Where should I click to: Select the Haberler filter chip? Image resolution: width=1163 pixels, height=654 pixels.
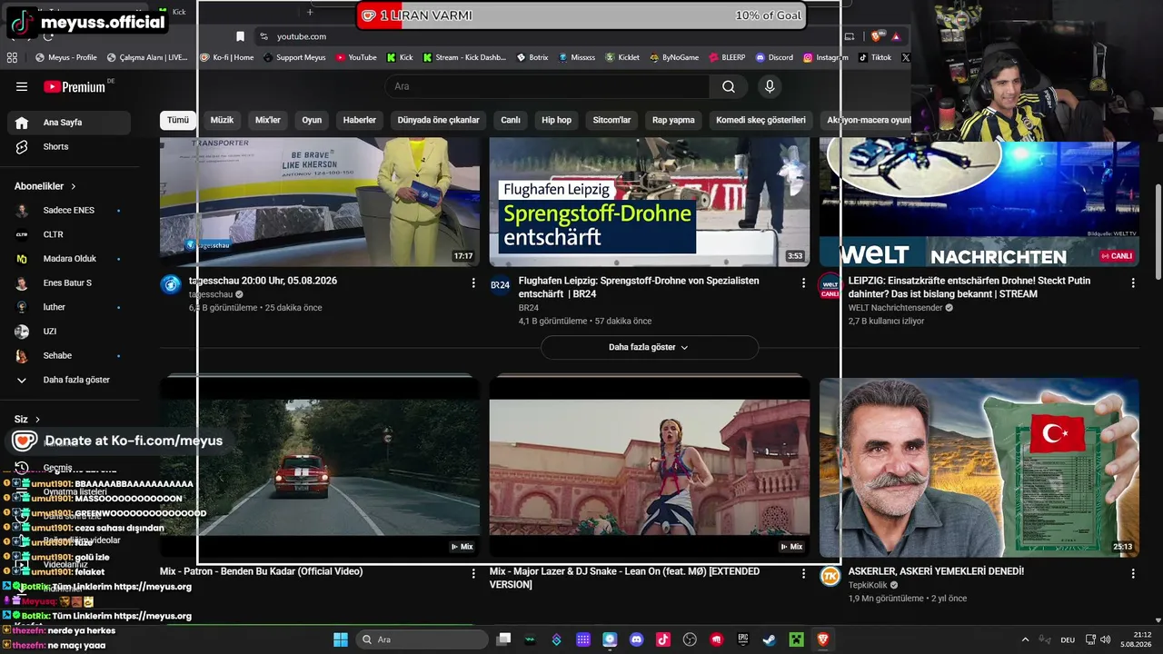coord(360,120)
